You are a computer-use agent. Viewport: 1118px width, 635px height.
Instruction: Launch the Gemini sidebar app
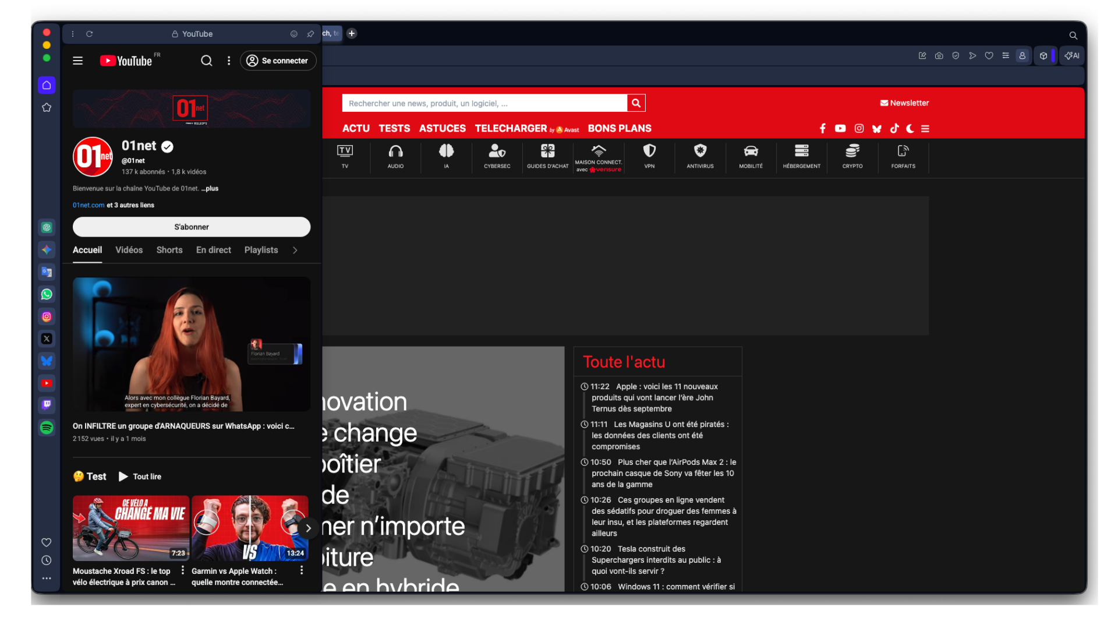click(47, 249)
